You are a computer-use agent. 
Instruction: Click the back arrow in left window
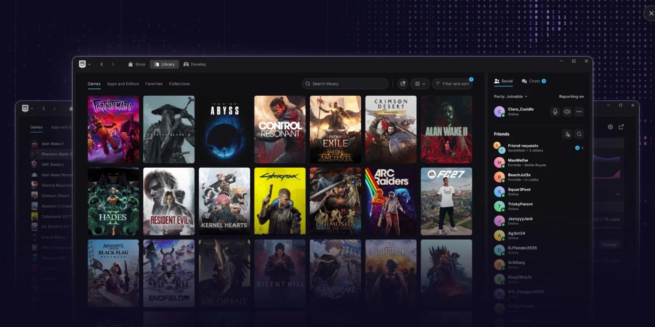coord(44,108)
